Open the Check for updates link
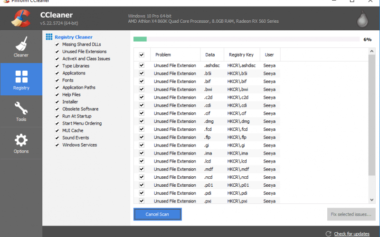 click(351, 234)
